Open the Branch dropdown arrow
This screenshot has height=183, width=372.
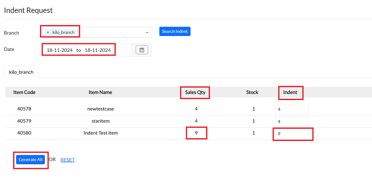pos(147,32)
